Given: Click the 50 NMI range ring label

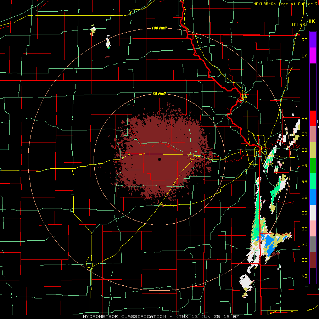Looking at the screenshot, I should (x=159, y=94).
